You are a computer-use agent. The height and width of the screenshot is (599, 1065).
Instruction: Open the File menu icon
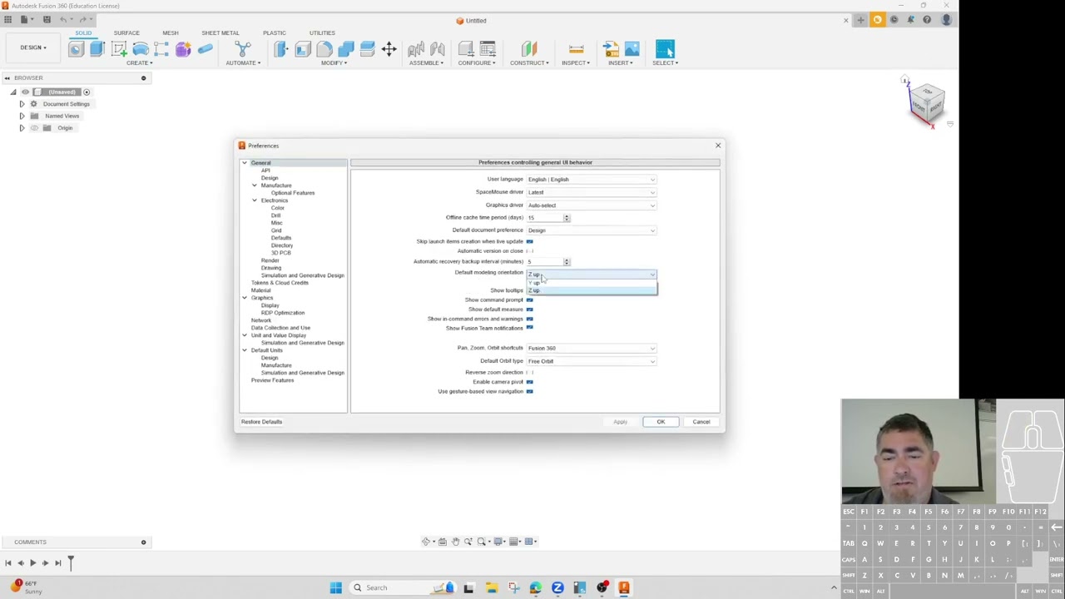point(25,19)
